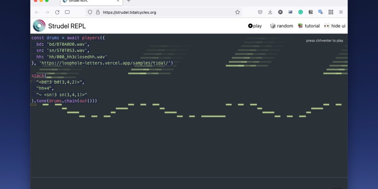The image size is (378, 189).
Task: Save page to Pocket icon
Action: [x=260, y=12]
